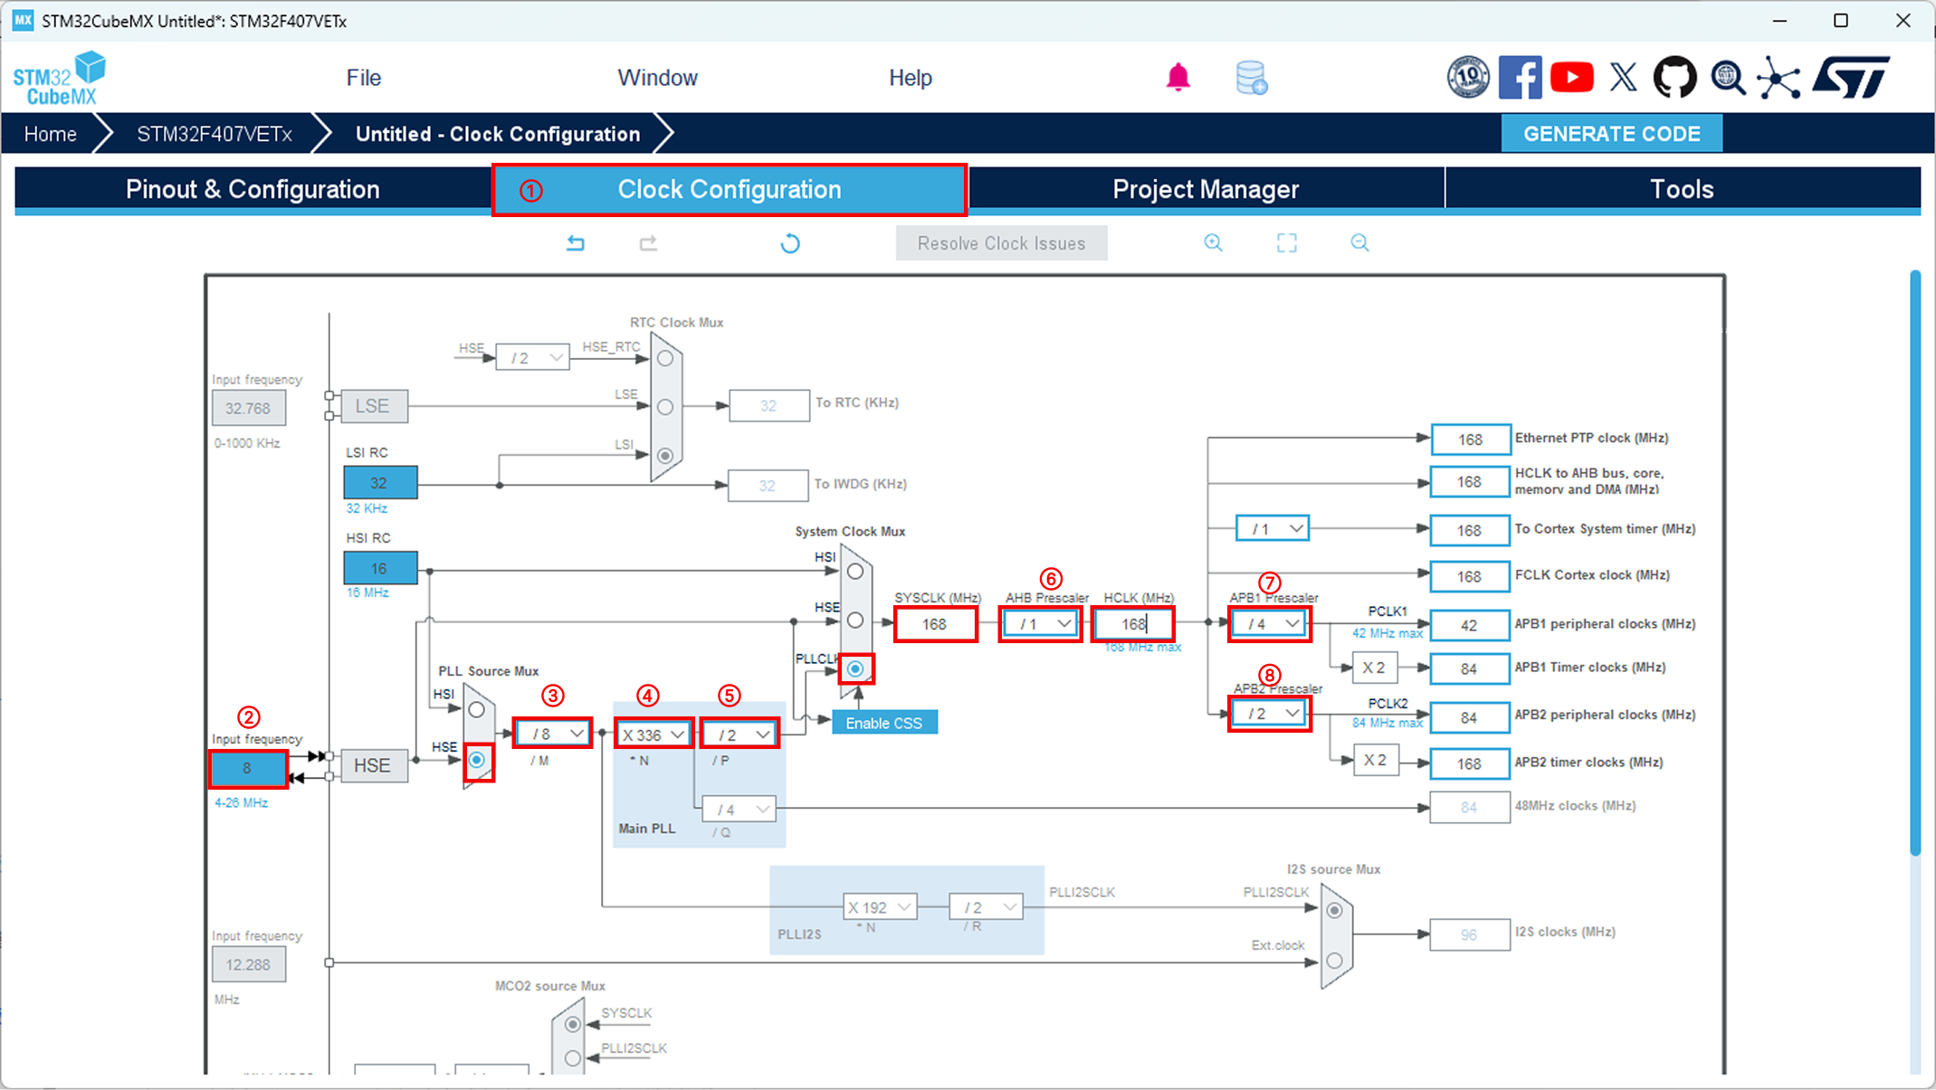Select HSE on System Clock Mux
Viewport: 1936px width, 1090px height.
point(855,621)
